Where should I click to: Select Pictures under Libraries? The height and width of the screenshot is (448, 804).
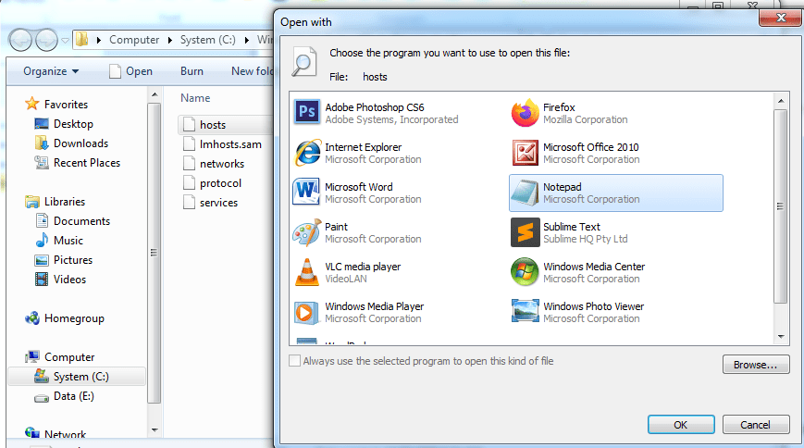coord(73,260)
